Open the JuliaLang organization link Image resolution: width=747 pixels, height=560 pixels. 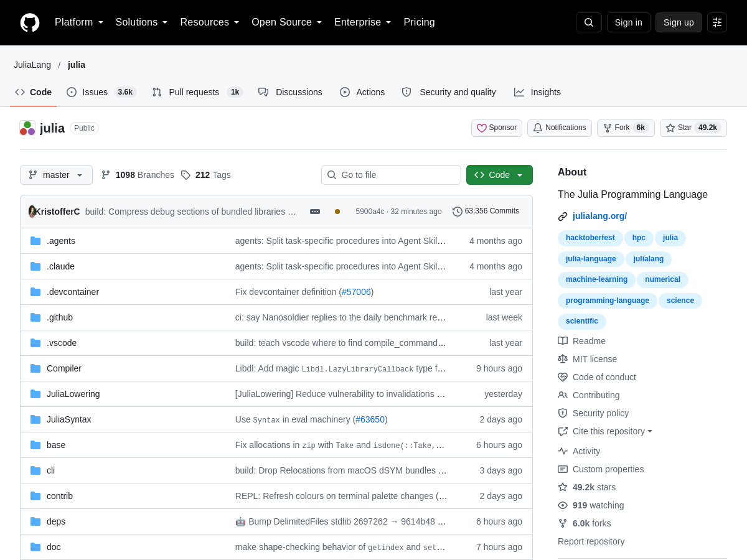click(x=32, y=65)
